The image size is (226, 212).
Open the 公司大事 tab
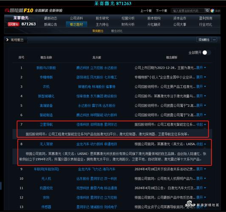180,25
